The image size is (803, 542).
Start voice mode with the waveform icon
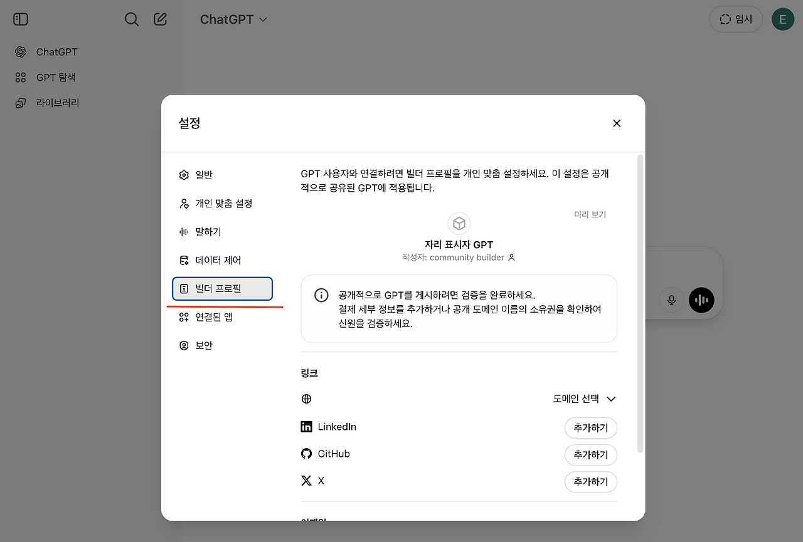(701, 300)
